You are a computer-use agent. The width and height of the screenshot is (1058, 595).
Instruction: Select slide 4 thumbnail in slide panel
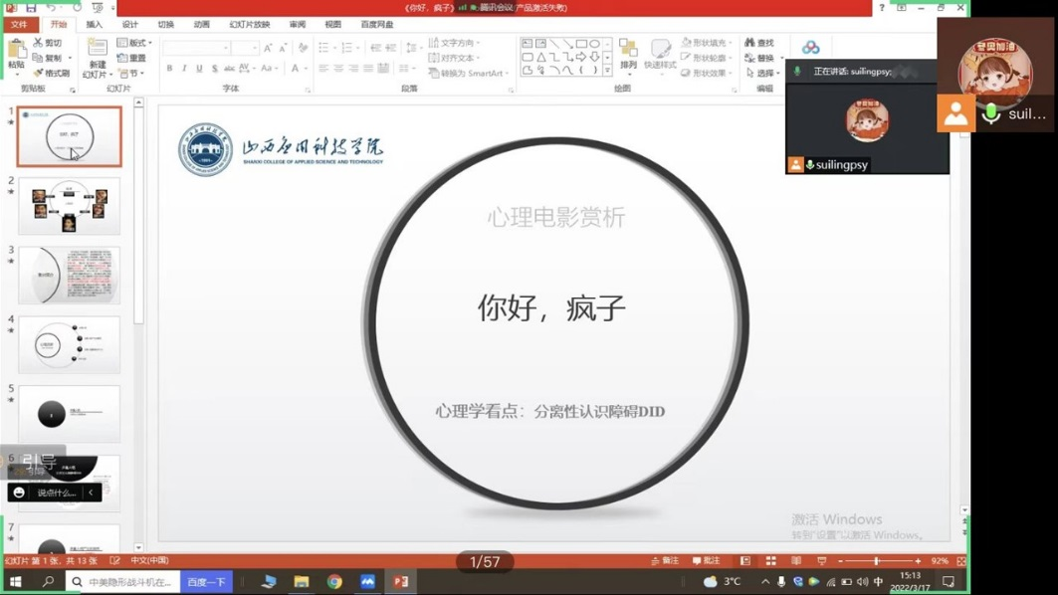[69, 344]
